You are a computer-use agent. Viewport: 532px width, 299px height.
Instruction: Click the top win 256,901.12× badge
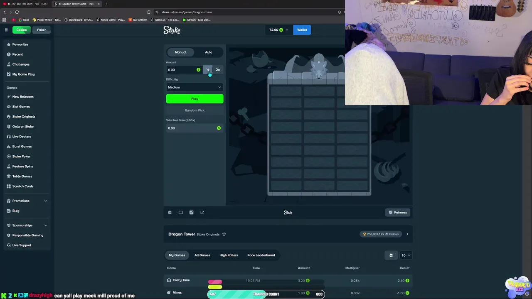pos(381,234)
